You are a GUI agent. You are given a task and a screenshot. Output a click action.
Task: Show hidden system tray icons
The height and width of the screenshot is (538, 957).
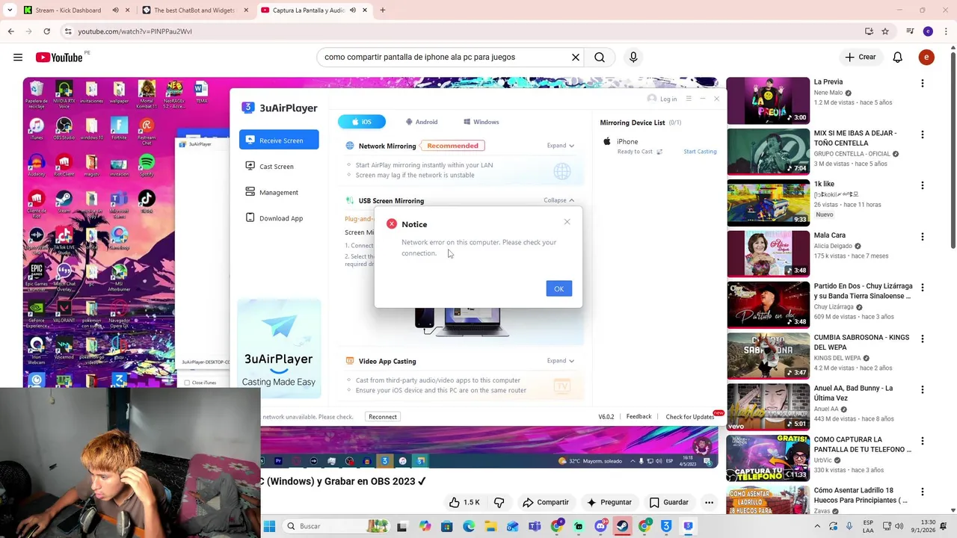pyautogui.click(x=817, y=526)
